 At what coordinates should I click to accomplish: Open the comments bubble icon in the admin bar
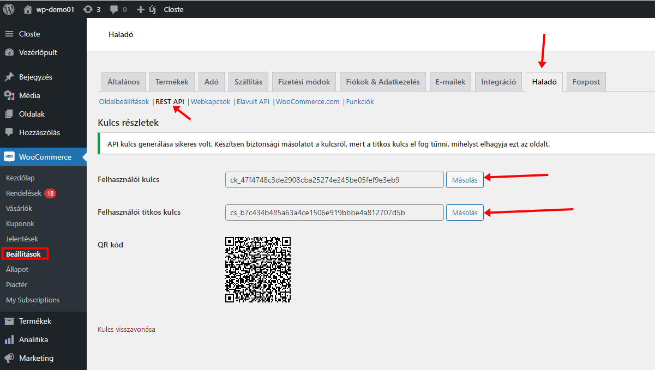(x=114, y=9)
